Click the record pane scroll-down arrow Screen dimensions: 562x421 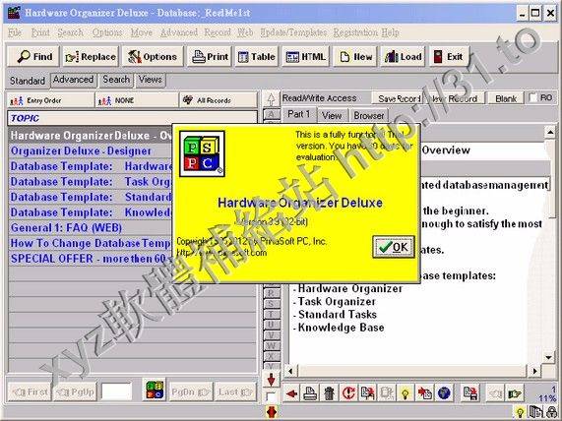coord(549,357)
